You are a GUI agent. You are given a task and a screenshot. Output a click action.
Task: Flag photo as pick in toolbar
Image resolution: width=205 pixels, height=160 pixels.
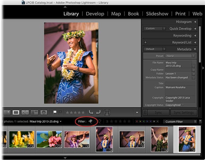tap(55, 112)
